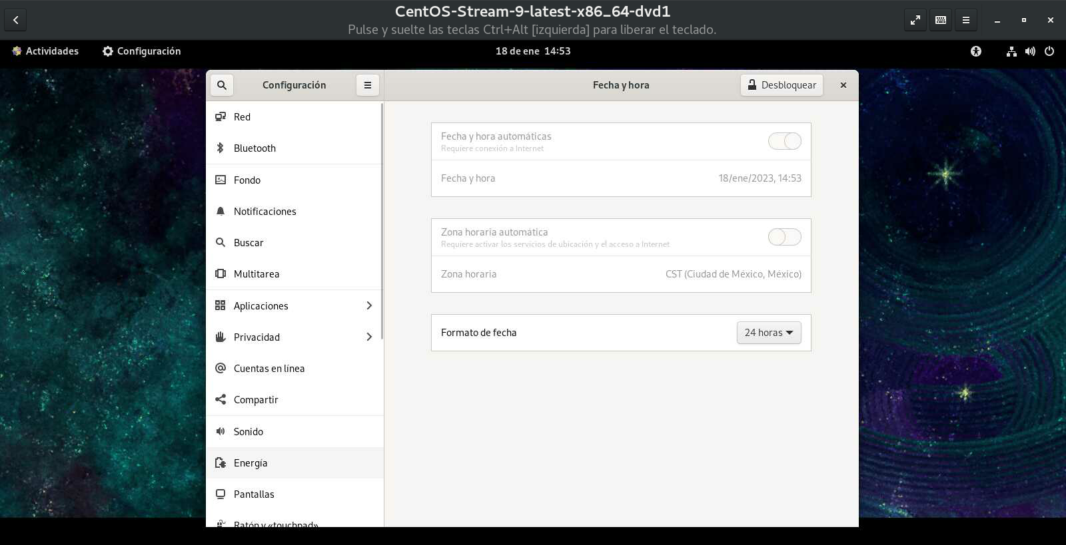Open the hamburger menu beside Configuración title
The width and height of the screenshot is (1066, 545).
367,85
